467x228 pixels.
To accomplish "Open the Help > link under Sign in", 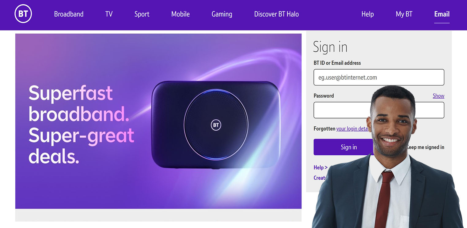I will click(321, 167).
